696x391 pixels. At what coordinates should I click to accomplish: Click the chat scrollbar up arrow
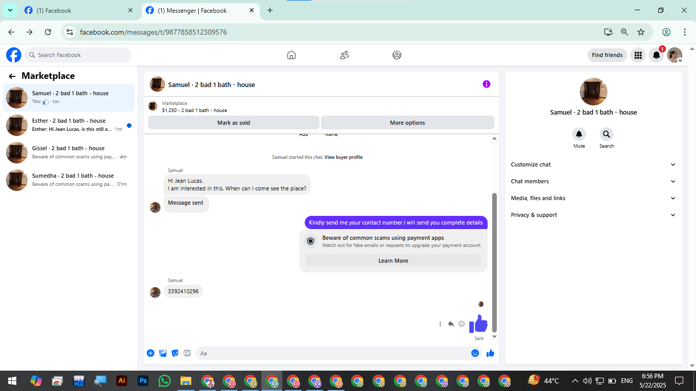494,138
